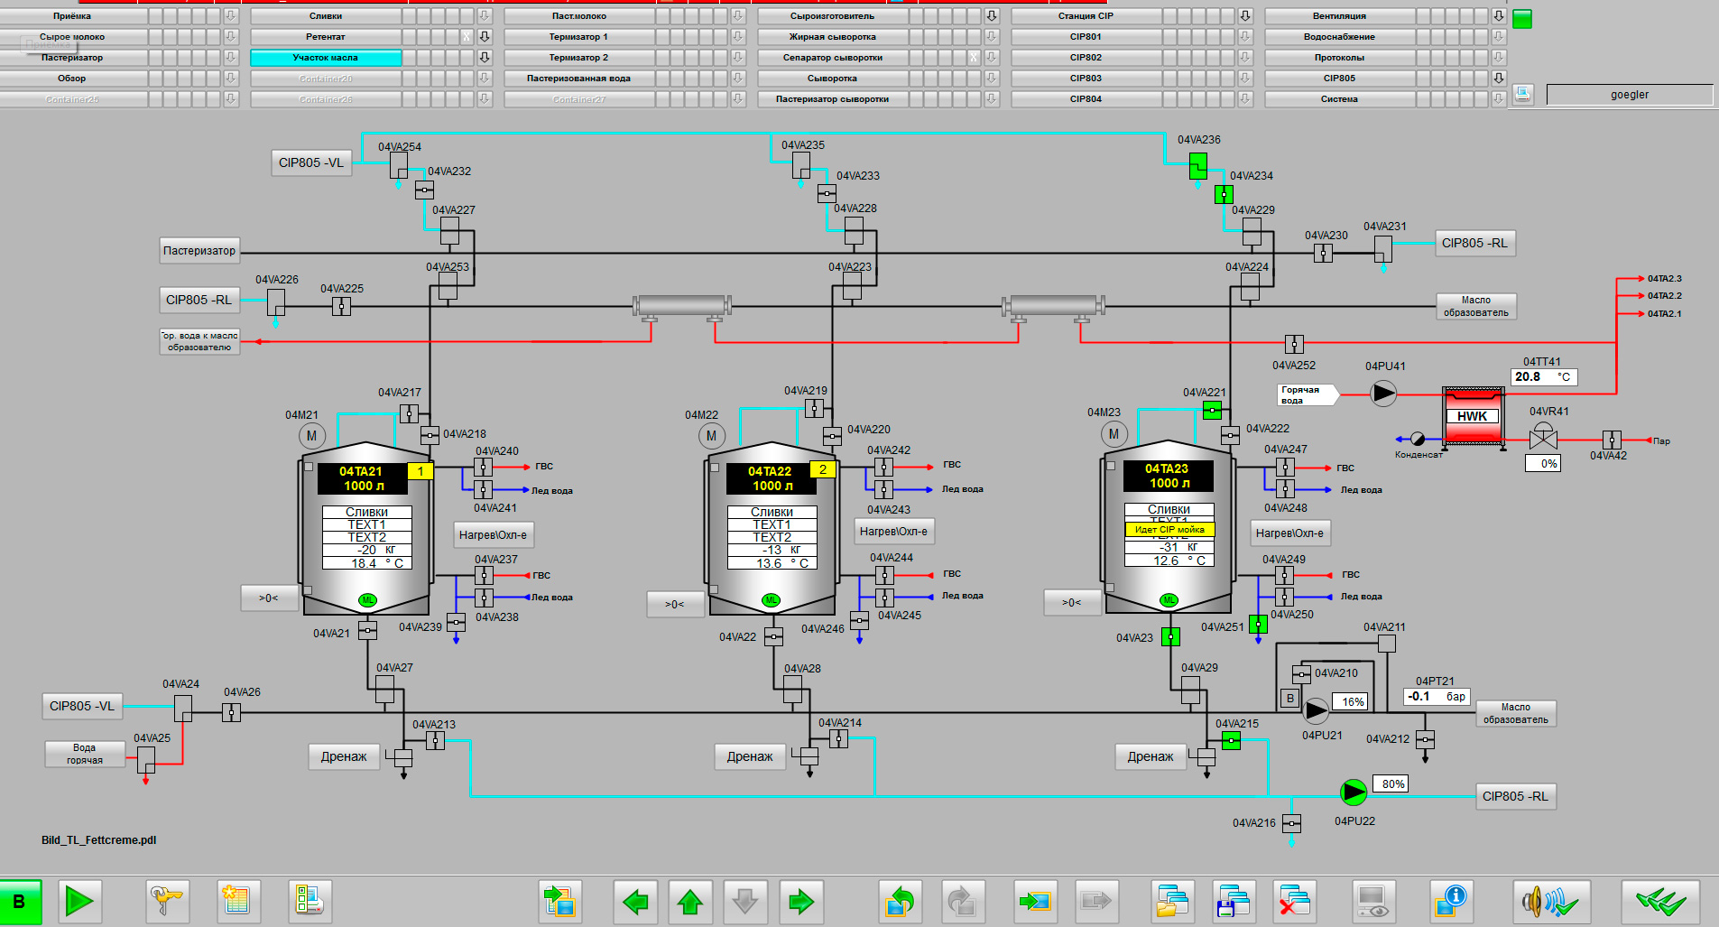This screenshot has width=1719, height=927.
Task: Toggle valve 04VA215
Action: pyautogui.click(x=1231, y=741)
